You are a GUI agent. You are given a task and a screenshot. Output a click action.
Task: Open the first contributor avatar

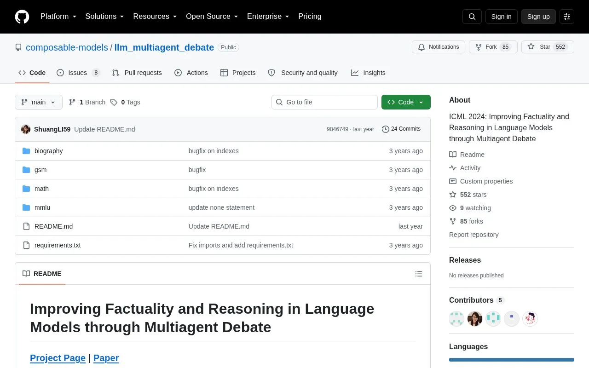pos(456,319)
